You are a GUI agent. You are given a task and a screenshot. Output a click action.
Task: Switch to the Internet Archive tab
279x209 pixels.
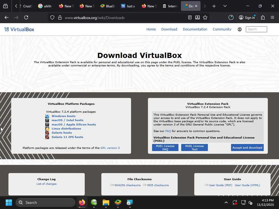tap(169, 6)
